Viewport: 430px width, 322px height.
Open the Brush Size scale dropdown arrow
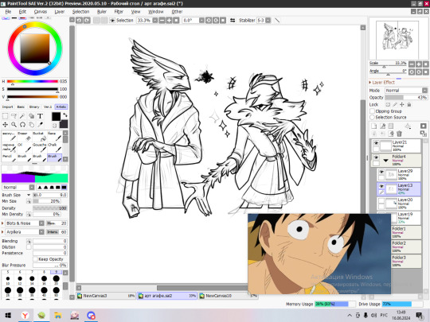[x=29, y=195]
